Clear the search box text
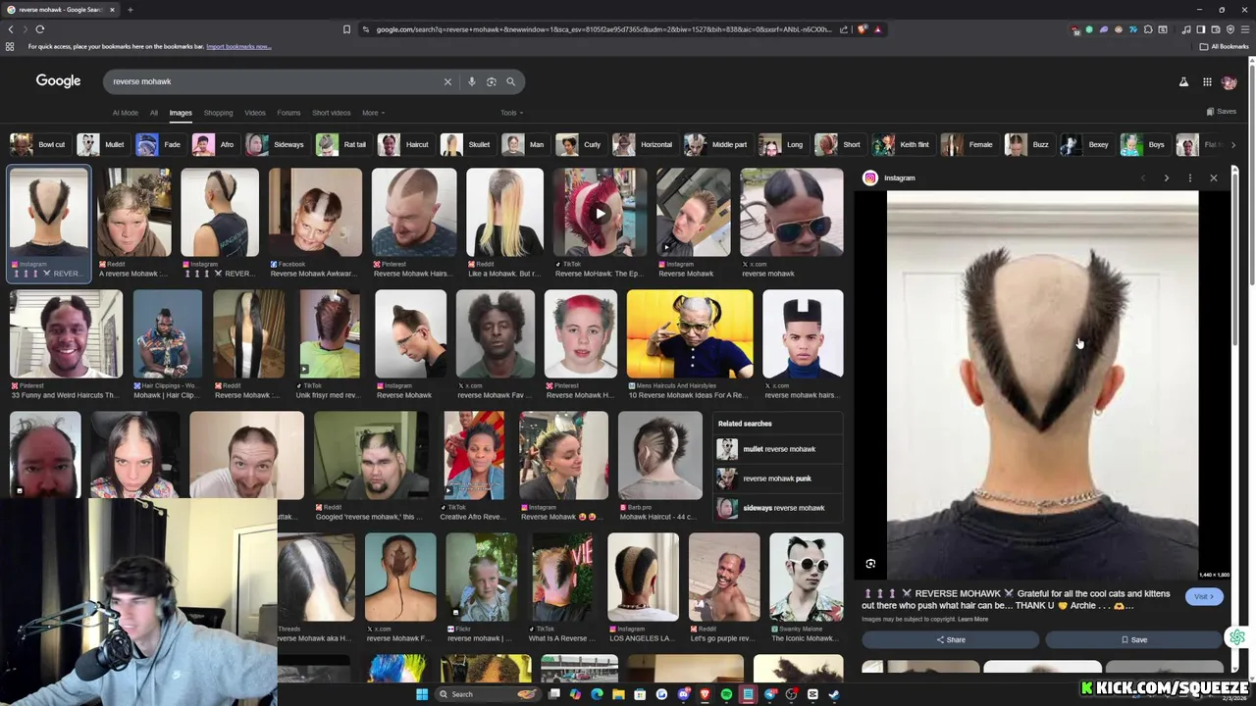 point(447,81)
